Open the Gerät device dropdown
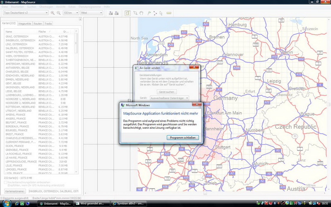The image size is (331, 207). point(169,98)
